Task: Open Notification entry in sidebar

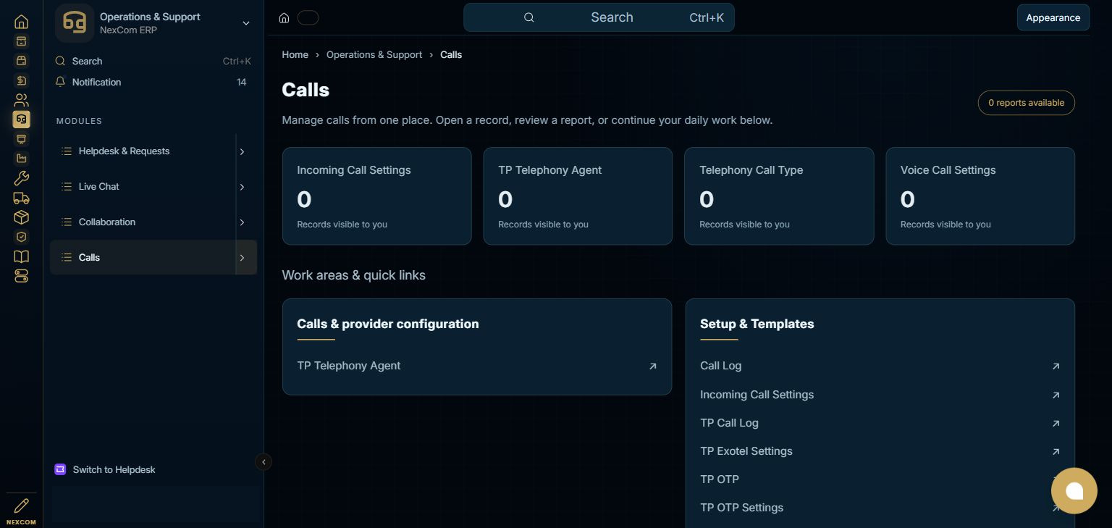Action: [153, 82]
